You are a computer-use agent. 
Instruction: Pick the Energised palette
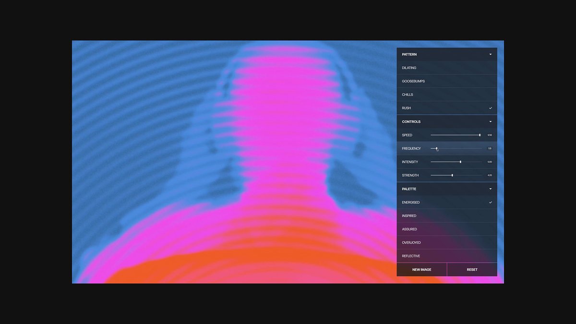coord(447,202)
